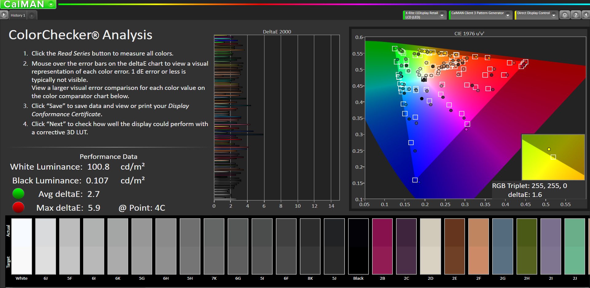Click the play arrow button beside History 1
Screen dimensions: 590x288
click(x=4, y=15)
